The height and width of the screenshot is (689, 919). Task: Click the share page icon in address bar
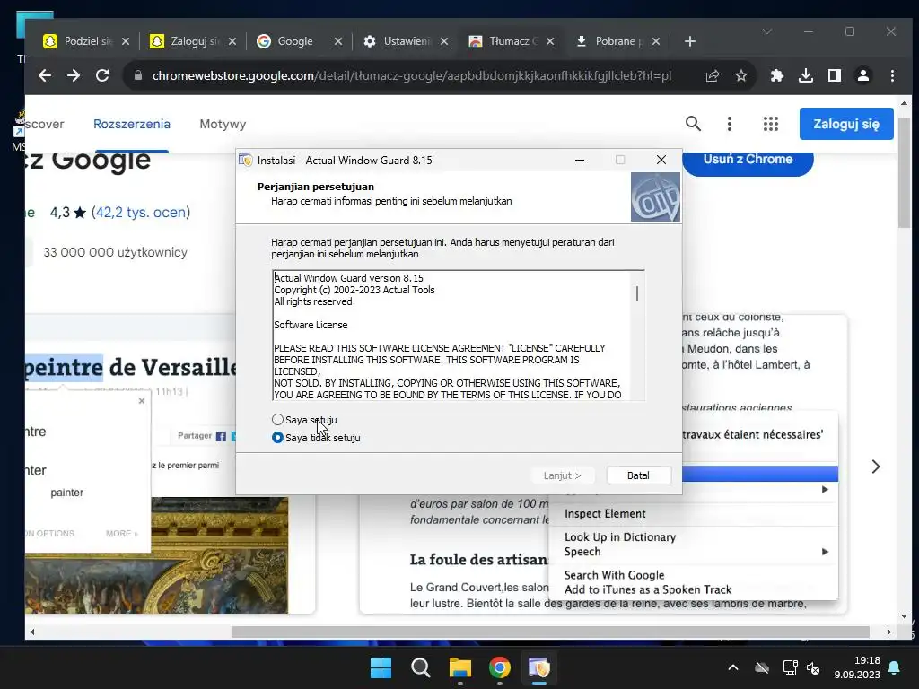tap(713, 75)
